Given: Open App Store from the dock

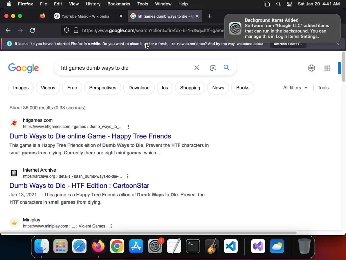Looking at the screenshot, I should point(136,246).
